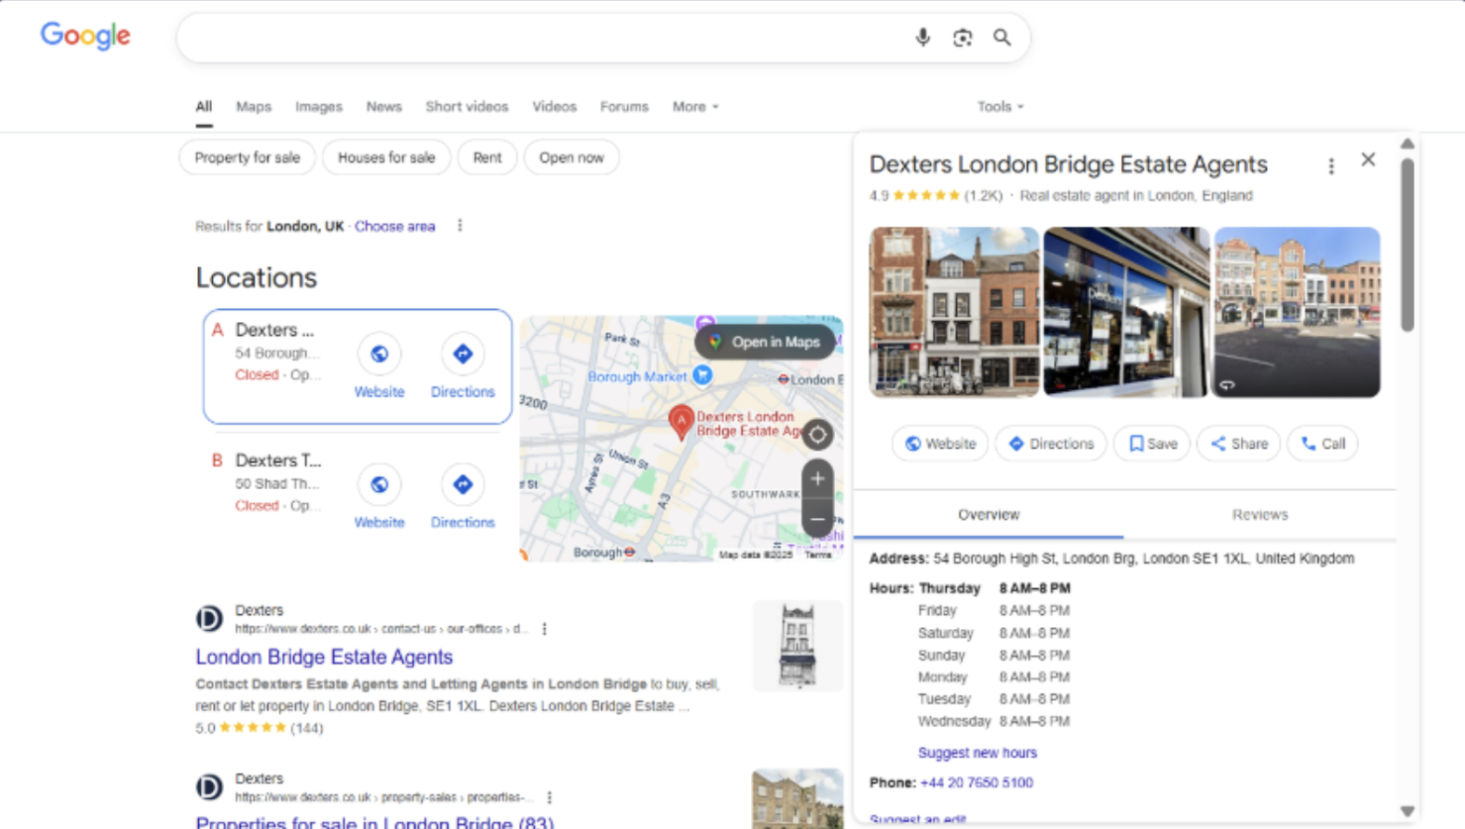Click the map pin for Dexters London Bridge

(680, 421)
